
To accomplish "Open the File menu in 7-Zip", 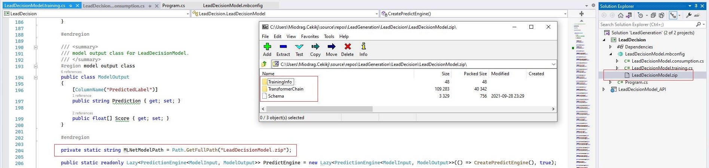I will [x=265, y=36].
